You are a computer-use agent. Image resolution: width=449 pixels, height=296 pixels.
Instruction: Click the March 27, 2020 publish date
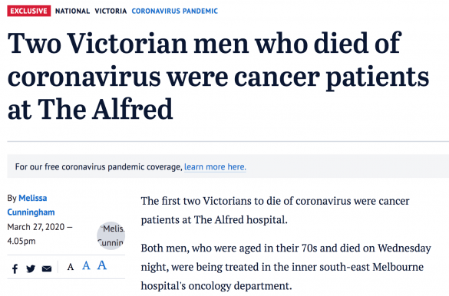[x=37, y=227]
